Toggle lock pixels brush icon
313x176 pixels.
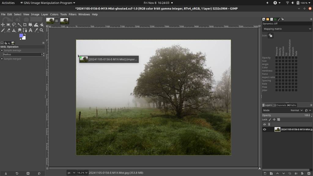coord(270,119)
